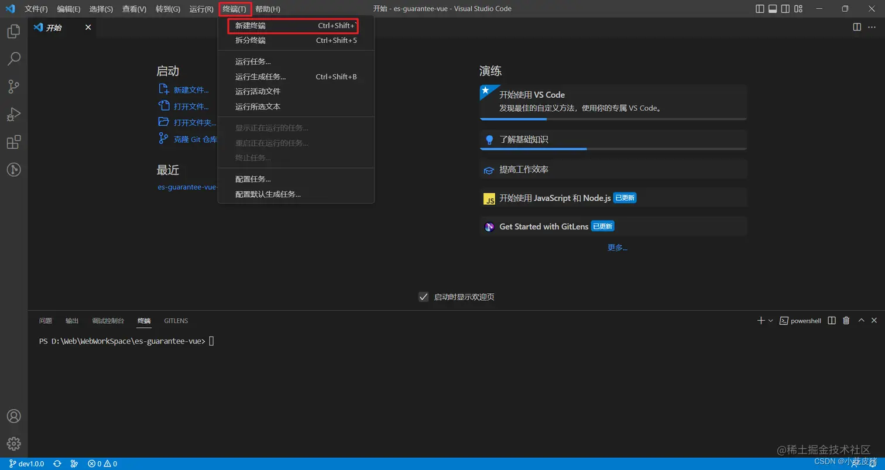Open editor More Actions ellipsis
The height and width of the screenshot is (470, 885).
(x=872, y=27)
